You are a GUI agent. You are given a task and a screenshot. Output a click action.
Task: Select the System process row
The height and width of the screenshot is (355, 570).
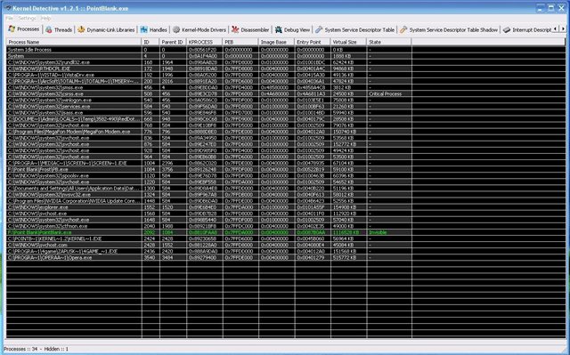(x=209, y=56)
